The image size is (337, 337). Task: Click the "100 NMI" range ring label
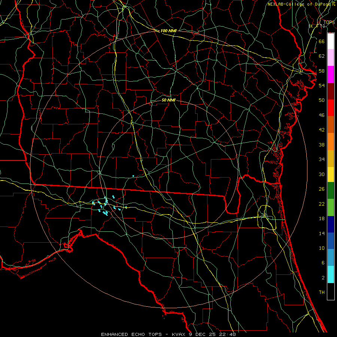pos(168,31)
